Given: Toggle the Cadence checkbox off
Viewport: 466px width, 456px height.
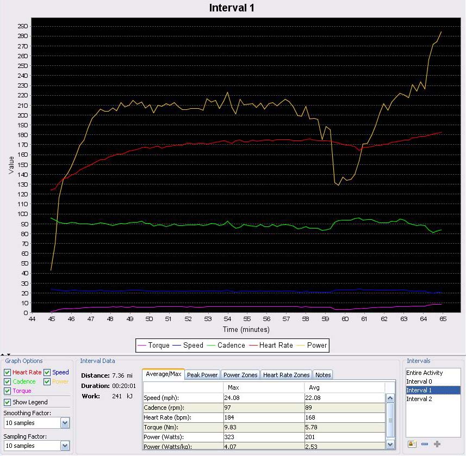Looking at the screenshot, I should (x=8, y=381).
